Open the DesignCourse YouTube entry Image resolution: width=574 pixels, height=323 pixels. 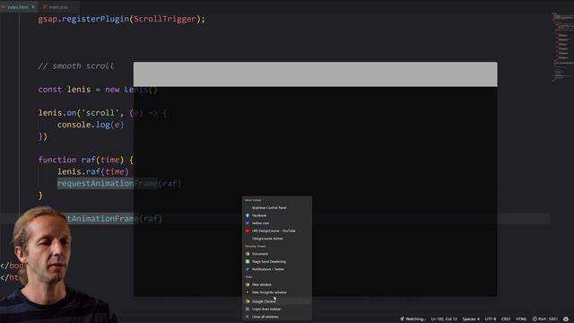coord(274,231)
